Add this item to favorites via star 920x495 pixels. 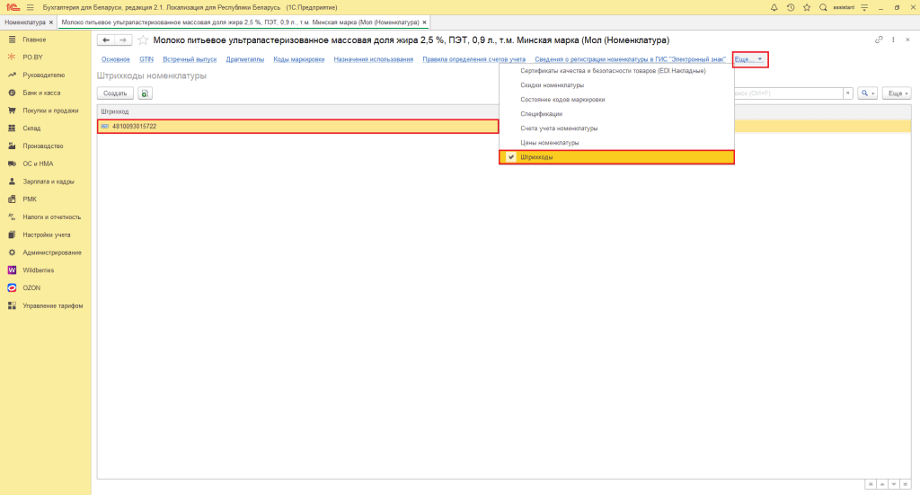(x=143, y=40)
